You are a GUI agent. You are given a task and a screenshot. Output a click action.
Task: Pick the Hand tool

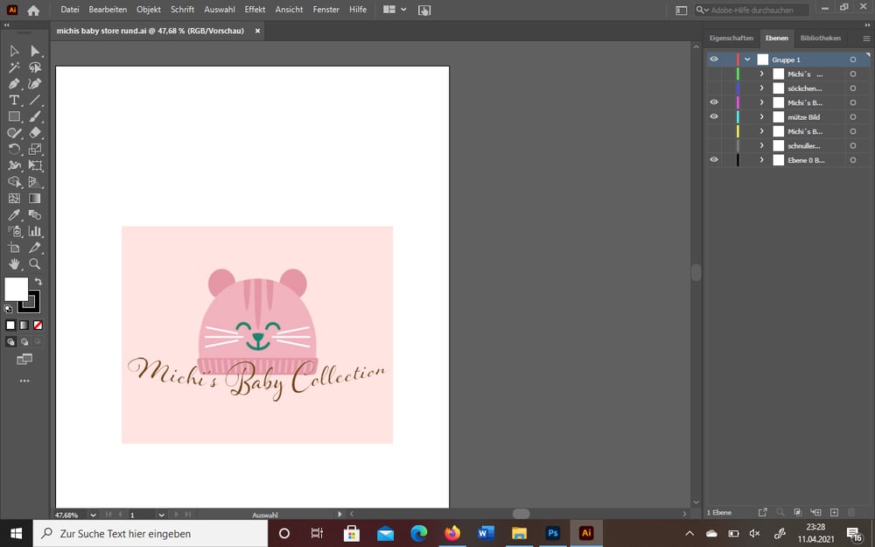click(x=14, y=264)
